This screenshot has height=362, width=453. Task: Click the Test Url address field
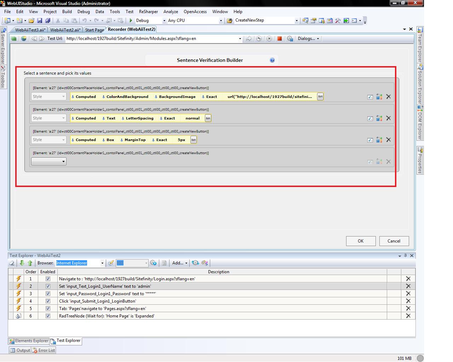click(151, 39)
